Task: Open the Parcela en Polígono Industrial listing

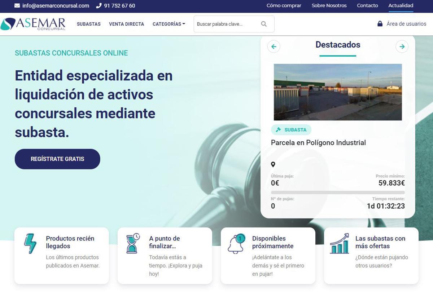Action: [318, 142]
